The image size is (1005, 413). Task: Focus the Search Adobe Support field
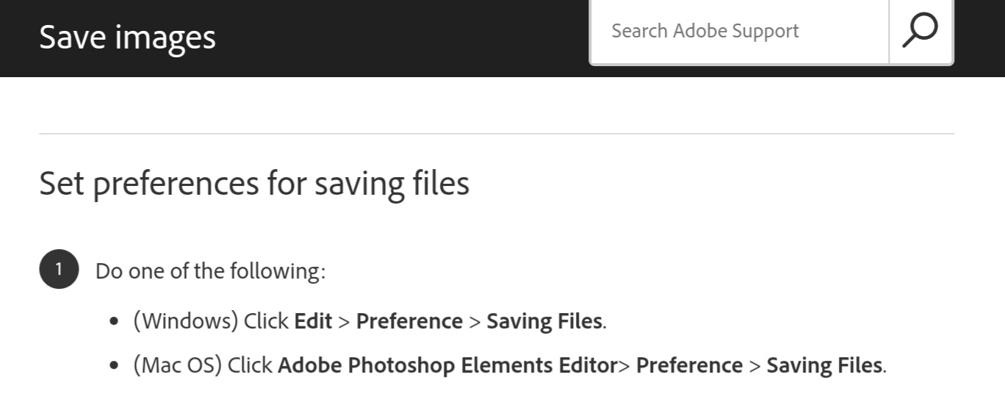pyautogui.click(x=738, y=31)
